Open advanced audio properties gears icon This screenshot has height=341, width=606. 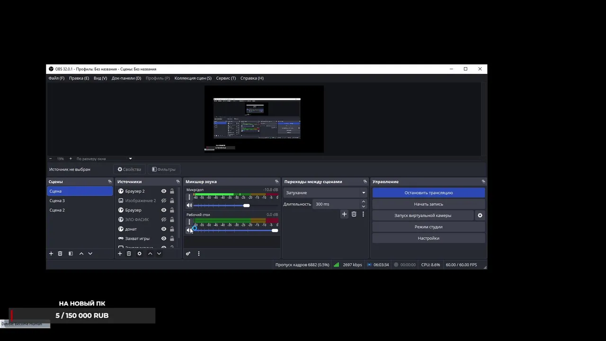[x=188, y=253]
